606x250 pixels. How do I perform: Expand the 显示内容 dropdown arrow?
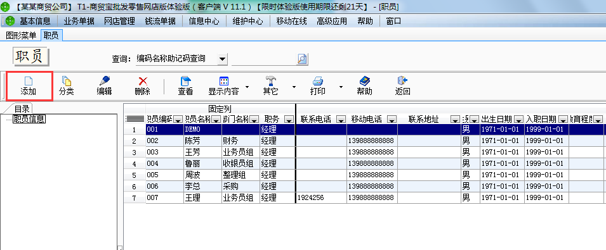[247, 87]
